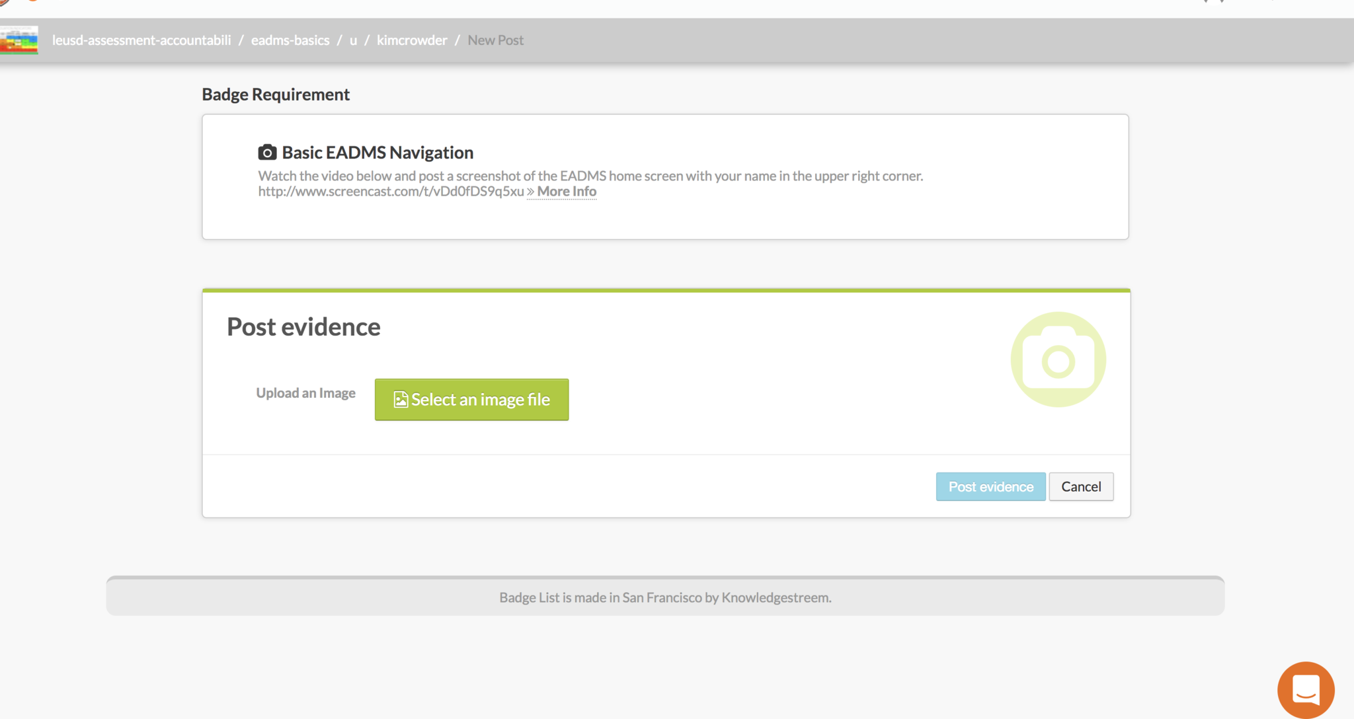The height and width of the screenshot is (719, 1354).
Task: Open the More Info link
Action: click(567, 192)
